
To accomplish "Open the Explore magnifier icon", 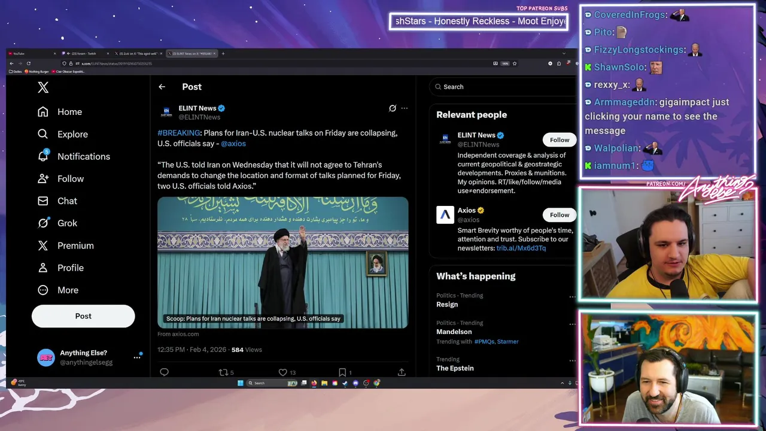I will [43, 134].
